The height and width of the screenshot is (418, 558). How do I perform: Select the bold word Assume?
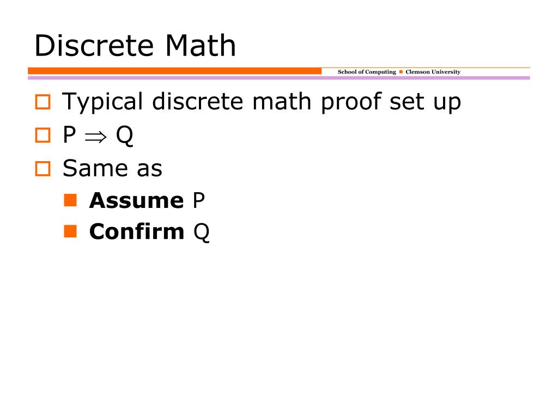pyautogui.click(x=136, y=200)
